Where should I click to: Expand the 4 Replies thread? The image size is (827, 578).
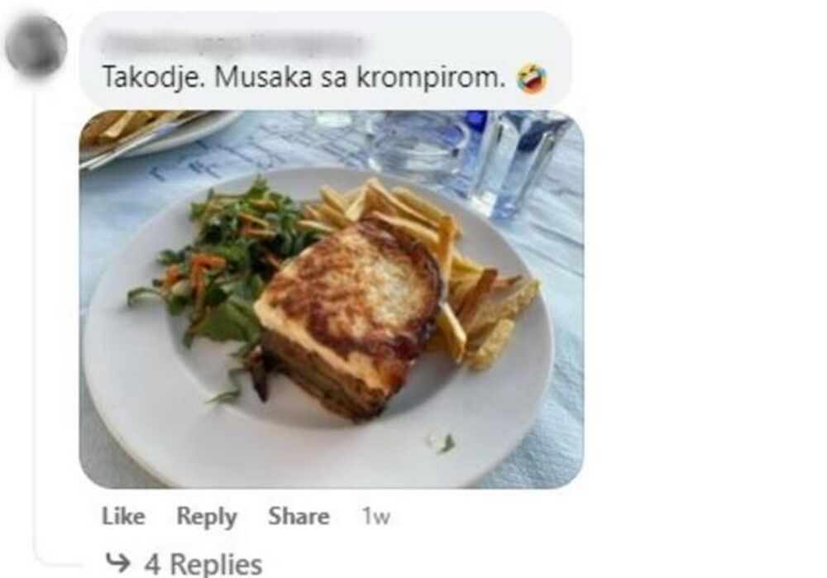203,563
